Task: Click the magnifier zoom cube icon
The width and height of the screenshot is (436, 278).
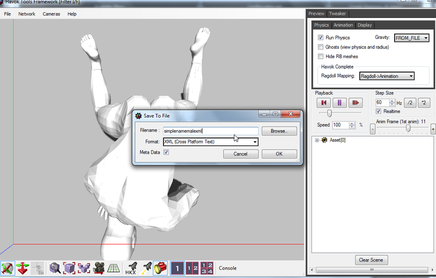Action: (x=55, y=268)
